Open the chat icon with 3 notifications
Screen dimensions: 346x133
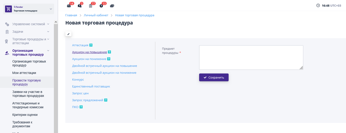80,6
